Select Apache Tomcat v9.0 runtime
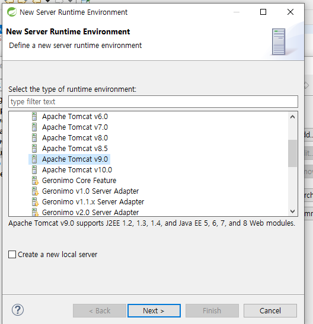 click(x=75, y=159)
